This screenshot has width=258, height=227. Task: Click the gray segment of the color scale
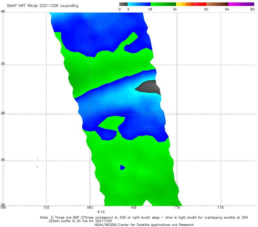[123, 4]
